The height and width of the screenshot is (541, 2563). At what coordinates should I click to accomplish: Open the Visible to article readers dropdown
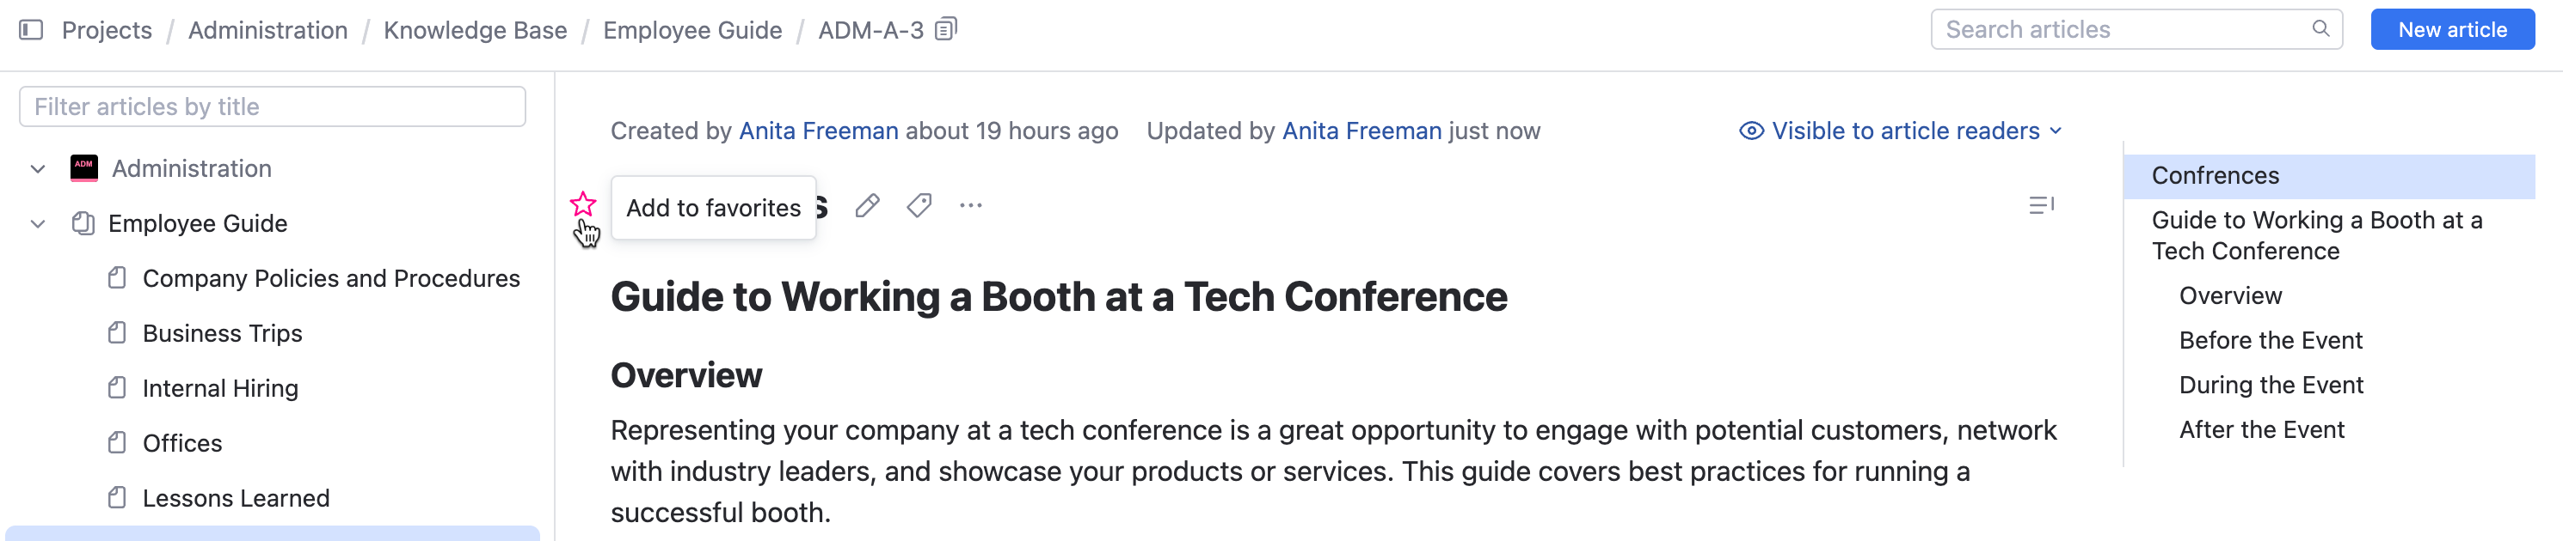[x=1901, y=131]
